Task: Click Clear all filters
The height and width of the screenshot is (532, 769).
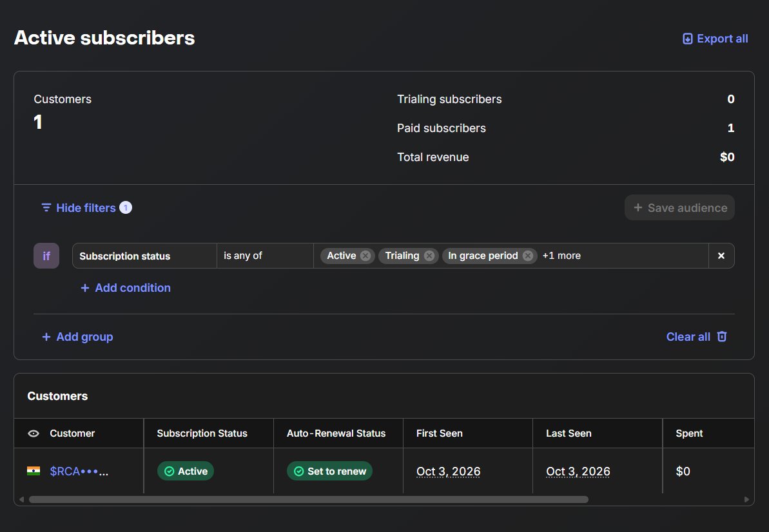Action: pos(696,337)
